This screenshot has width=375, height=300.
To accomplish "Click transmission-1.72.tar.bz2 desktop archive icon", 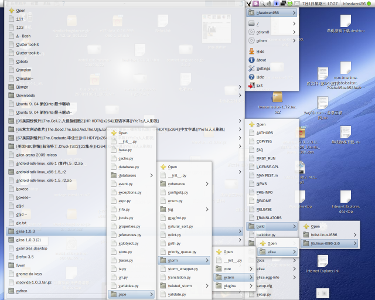I will coord(277,97).
